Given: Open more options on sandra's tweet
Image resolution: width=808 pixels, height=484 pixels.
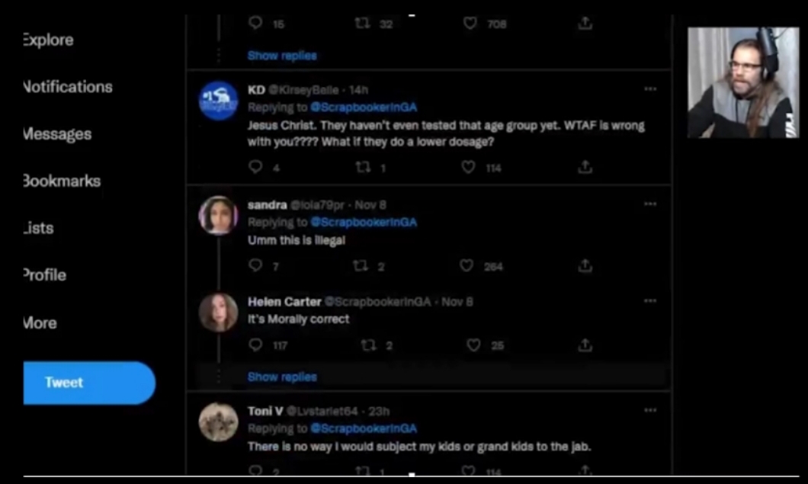Looking at the screenshot, I should (650, 204).
